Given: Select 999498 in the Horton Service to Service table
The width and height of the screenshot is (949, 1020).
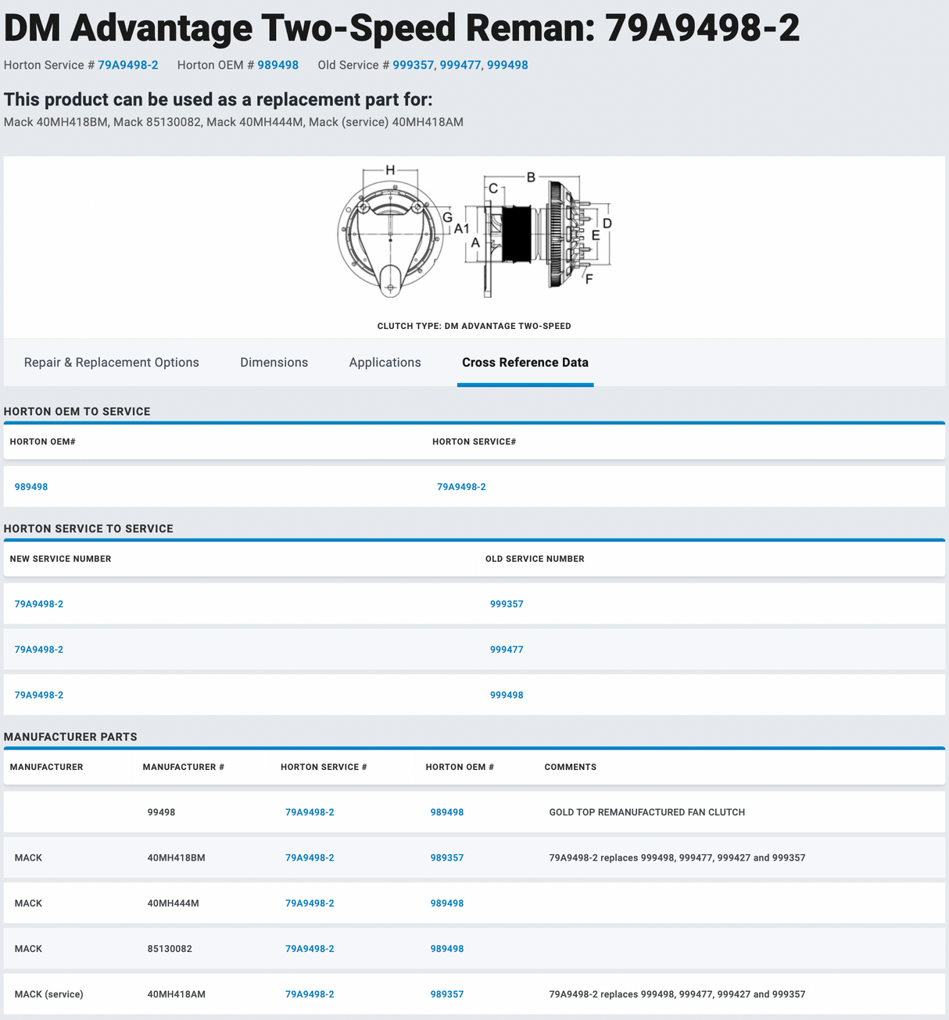Looking at the screenshot, I should tap(507, 694).
